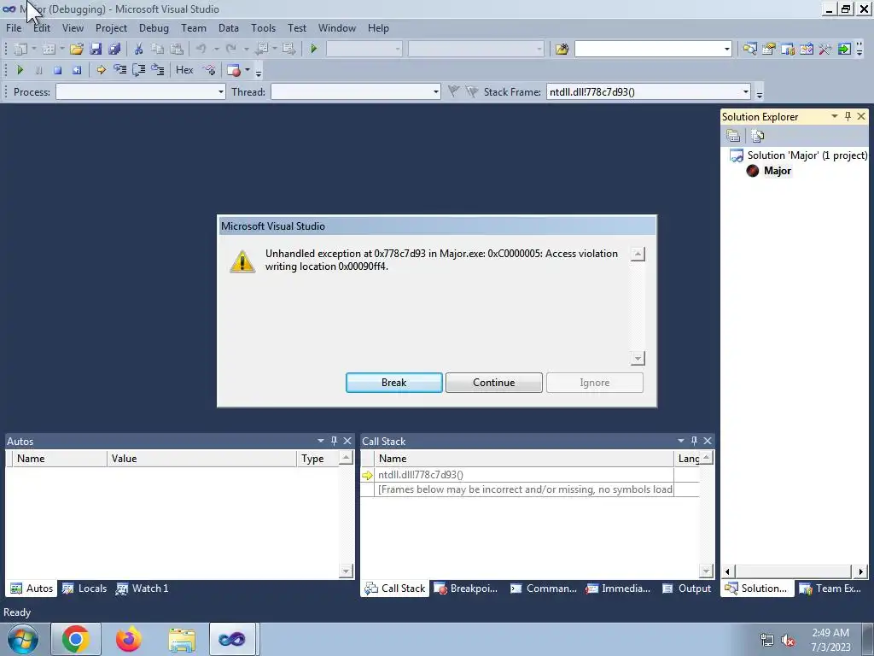Switch to the Breakpoints tab
The width and height of the screenshot is (874, 656).
click(x=466, y=589)
